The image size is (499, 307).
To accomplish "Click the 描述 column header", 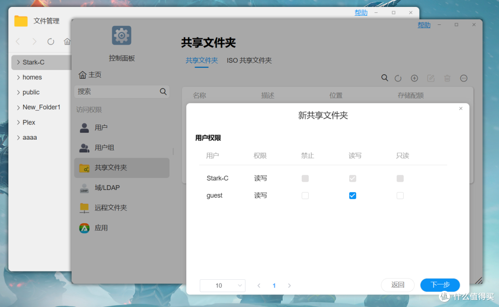I will pyautogui.click(x=268, y=95).
